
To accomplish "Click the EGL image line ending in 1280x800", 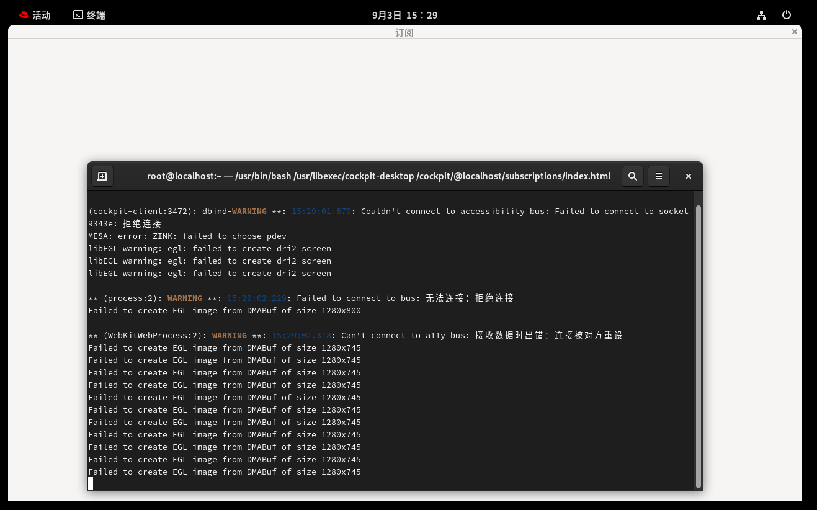I will pos(225,311).
